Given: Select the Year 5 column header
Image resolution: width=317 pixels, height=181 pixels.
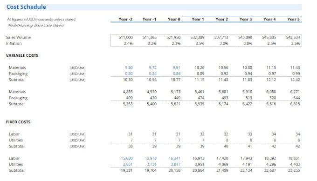Looking at the screenshot, I should coord(293,19).
